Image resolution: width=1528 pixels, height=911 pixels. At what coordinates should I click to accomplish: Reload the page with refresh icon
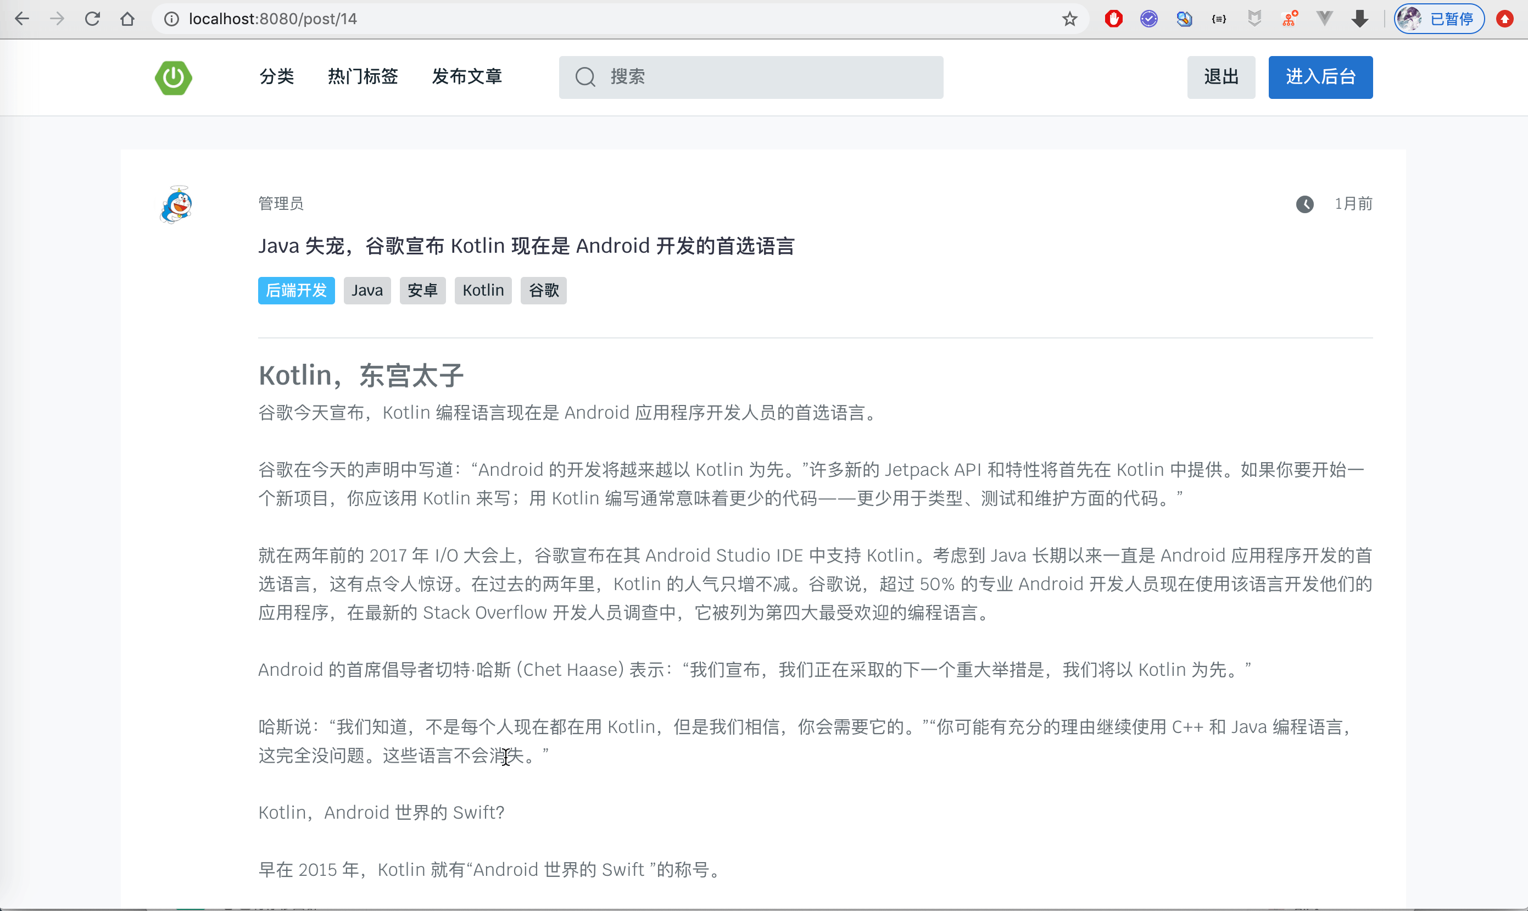(x=92, y=19)
